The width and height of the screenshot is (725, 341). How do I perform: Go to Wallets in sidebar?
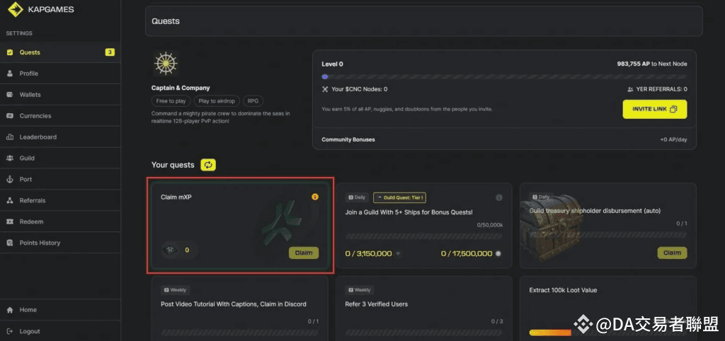pyautogui.click(x=60, y=95)
